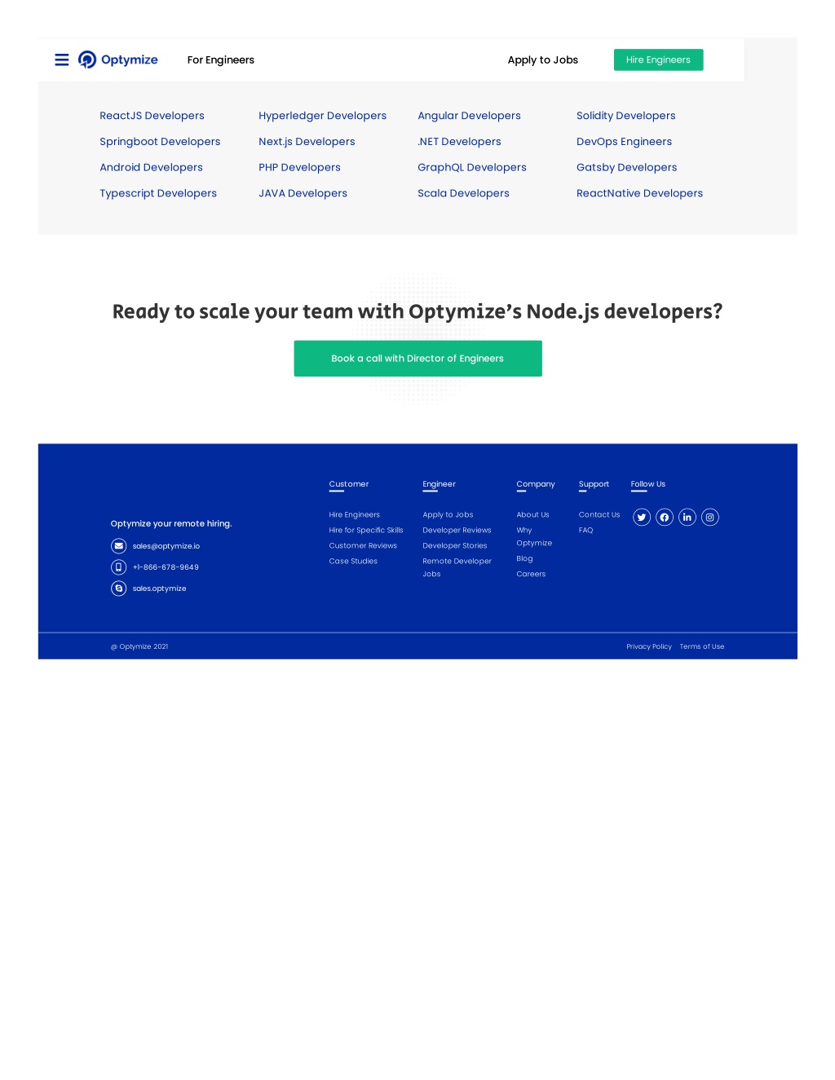
Task: Open Hyperledger Developers link
Action: point(323,116)
